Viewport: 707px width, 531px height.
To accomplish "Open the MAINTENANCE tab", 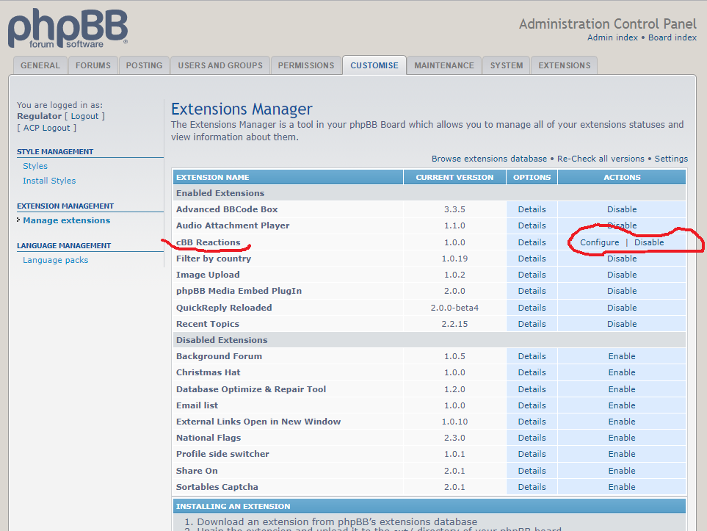I will pos(444,65).
